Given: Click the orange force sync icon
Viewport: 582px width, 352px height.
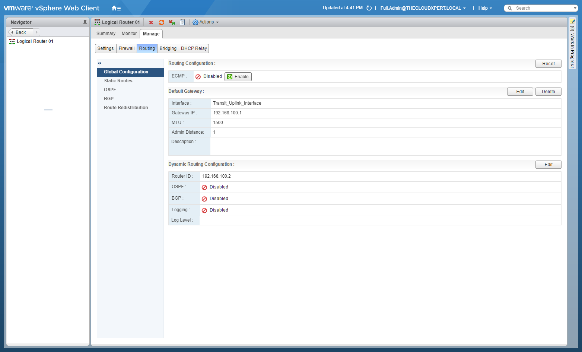Looking at the screenshot, I should (162, 22).
